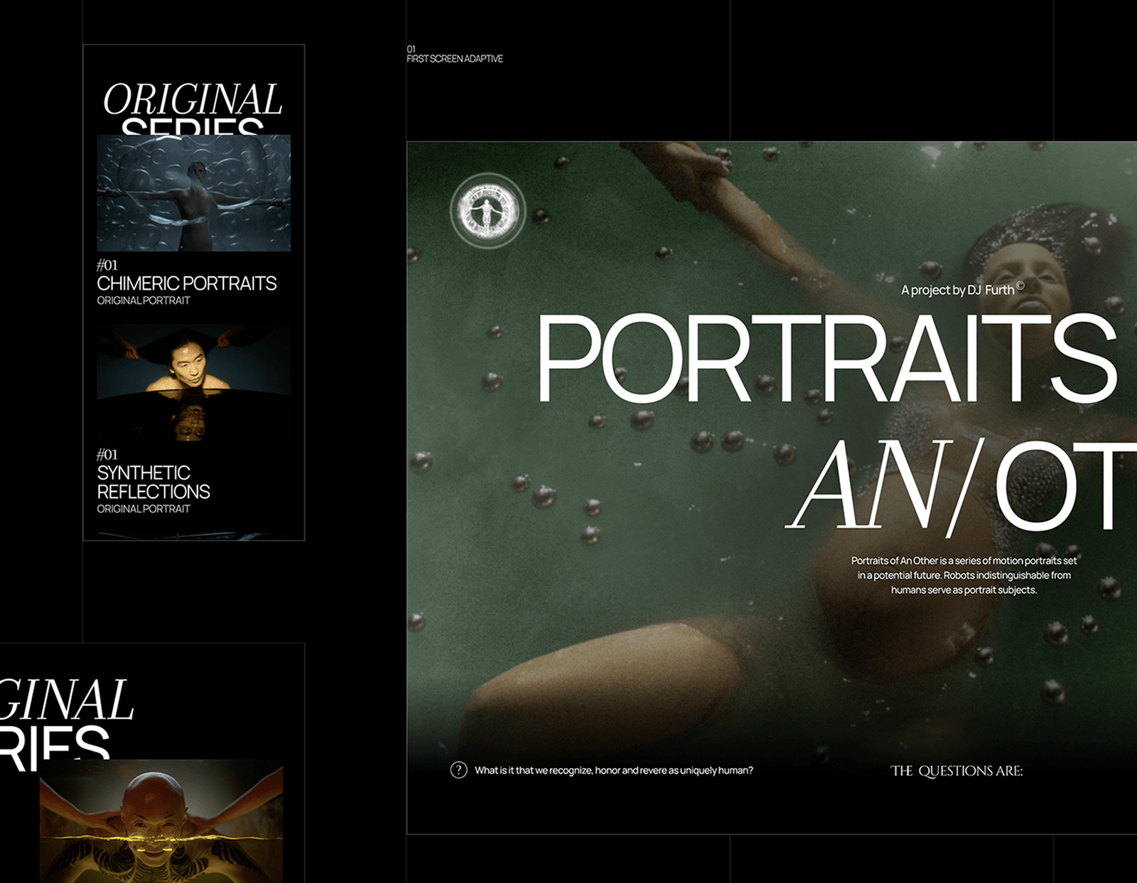Click the 'THE QUESTIONS ARE:' label
Viewport: 1137px width, 883px height.
coord(956,770)
